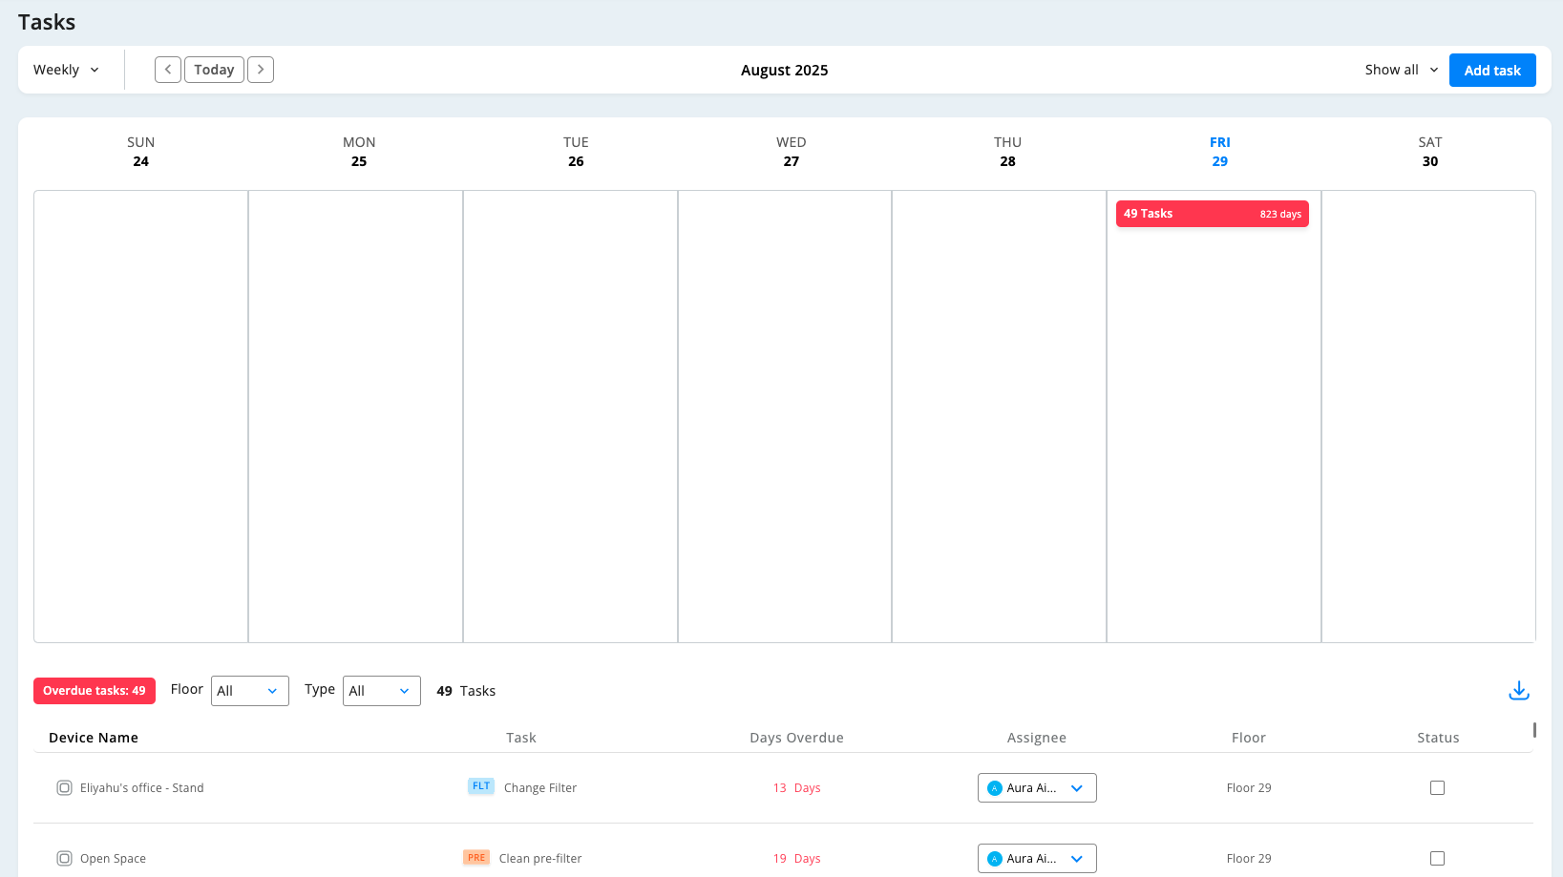Open the Weekly view dropdown
The width and height of the screenshot is (1563, 877).
point(66,70)
